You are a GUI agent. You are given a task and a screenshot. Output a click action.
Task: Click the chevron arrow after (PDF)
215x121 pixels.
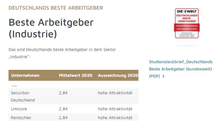pos(163,76)
